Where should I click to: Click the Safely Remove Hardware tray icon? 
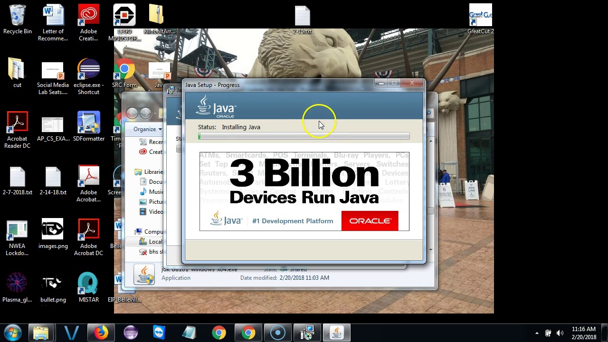click(548, 333)
